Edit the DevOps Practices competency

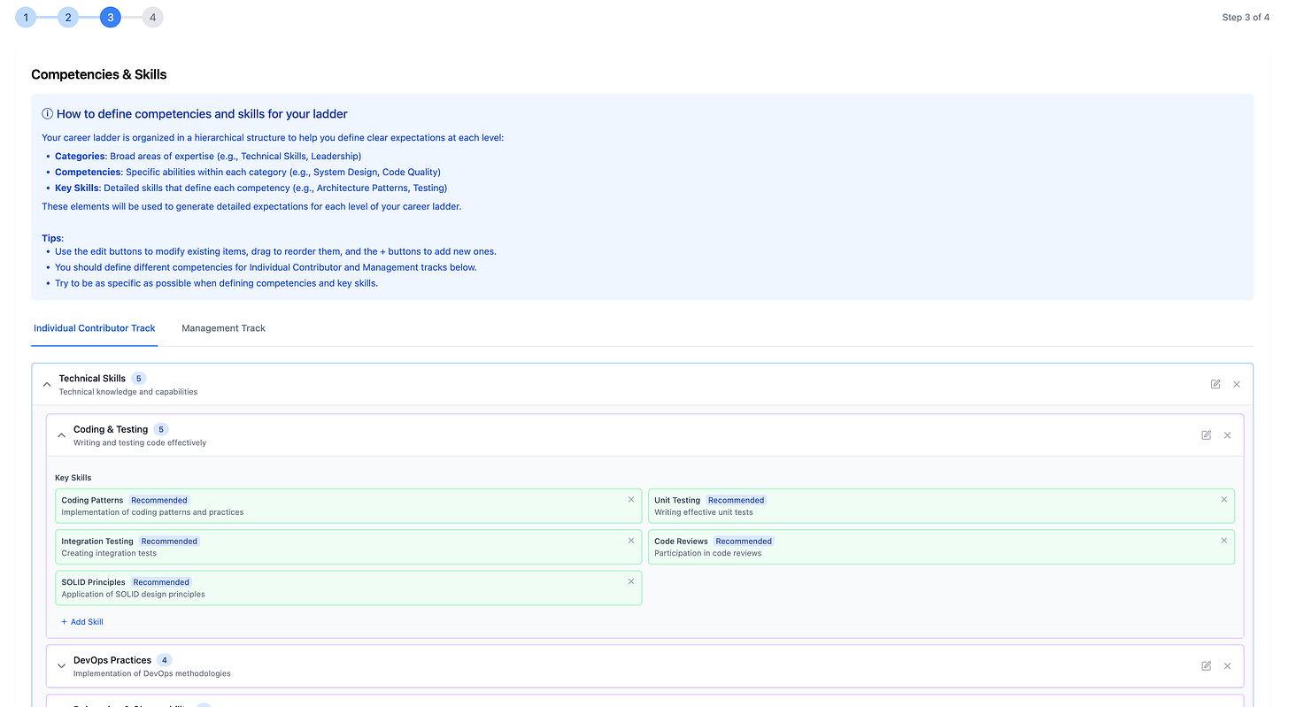1206,665
